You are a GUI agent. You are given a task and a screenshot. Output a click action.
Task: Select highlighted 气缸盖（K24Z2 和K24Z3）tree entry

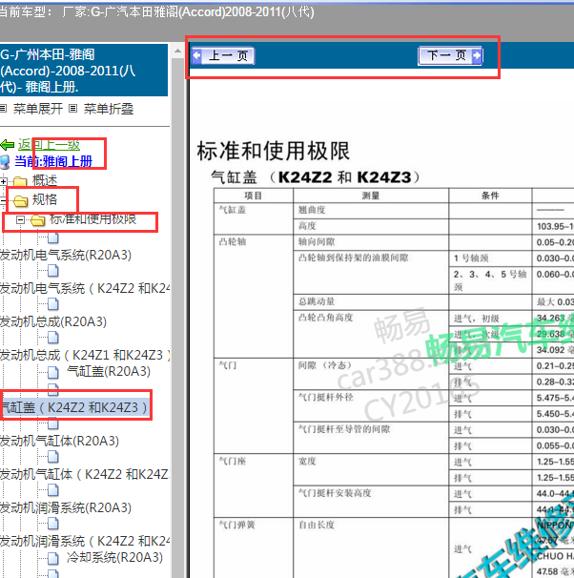click(75, 407)
